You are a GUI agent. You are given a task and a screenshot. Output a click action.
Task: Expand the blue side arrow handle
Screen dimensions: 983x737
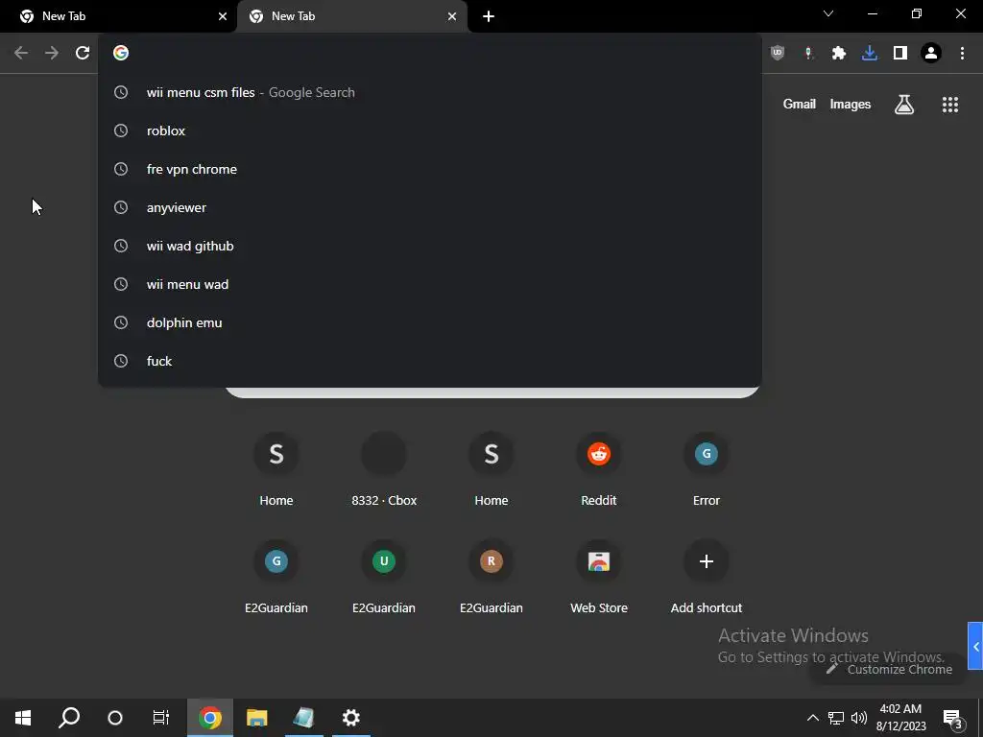point(975,646)
